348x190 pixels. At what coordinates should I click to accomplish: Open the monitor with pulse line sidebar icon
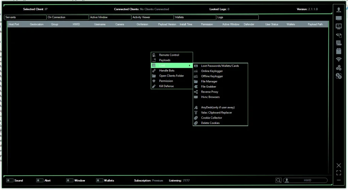(x=338, y=26)
